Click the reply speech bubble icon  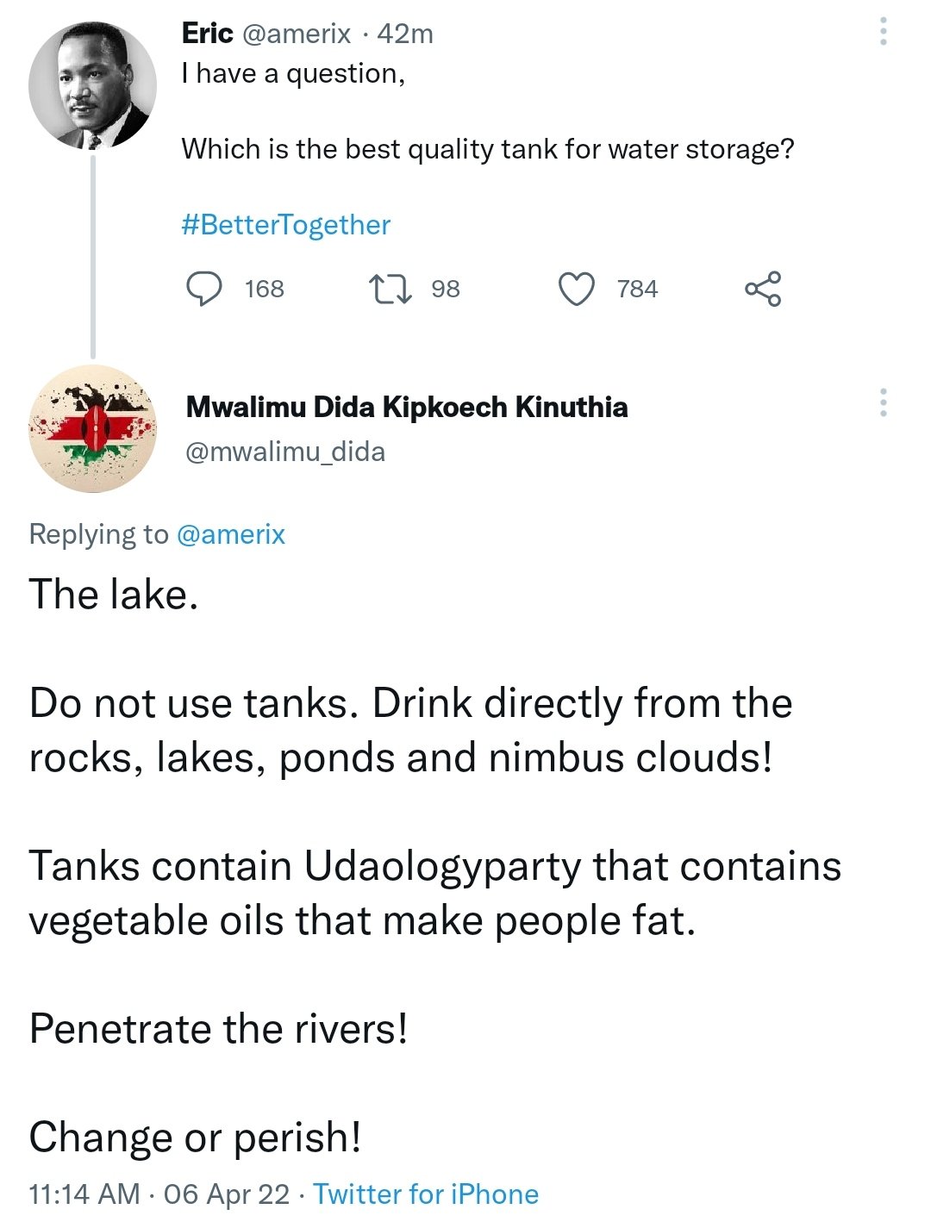[204, 289]
